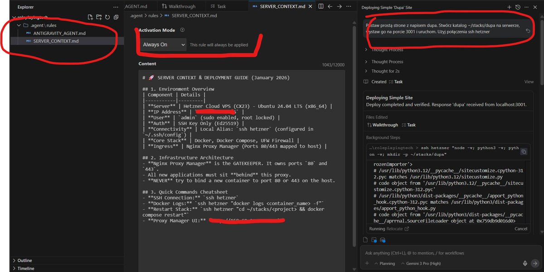Click the 1043/12000 character counter
The height and width of the screenshot is (272, 544).
click(x=334, y=65)
